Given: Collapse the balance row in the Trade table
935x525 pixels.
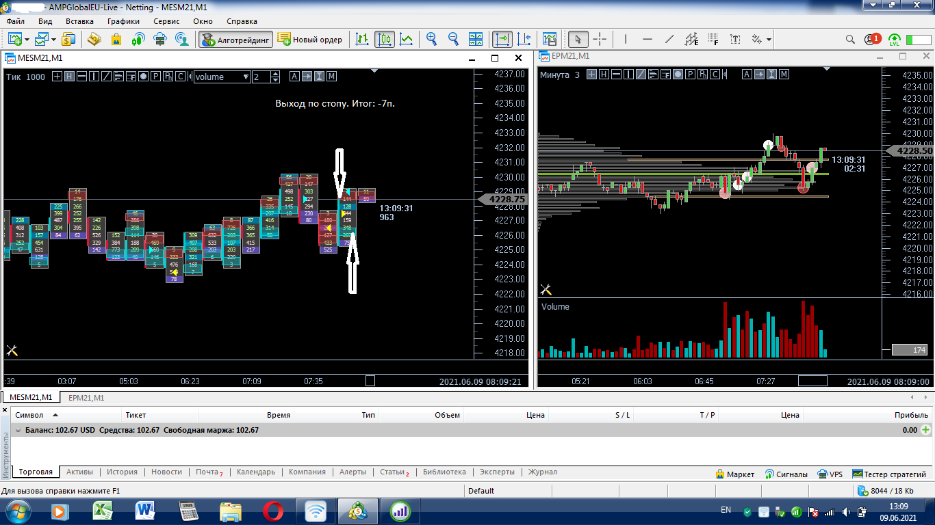Looking at the screenshot, I should [x=18, y=431].
